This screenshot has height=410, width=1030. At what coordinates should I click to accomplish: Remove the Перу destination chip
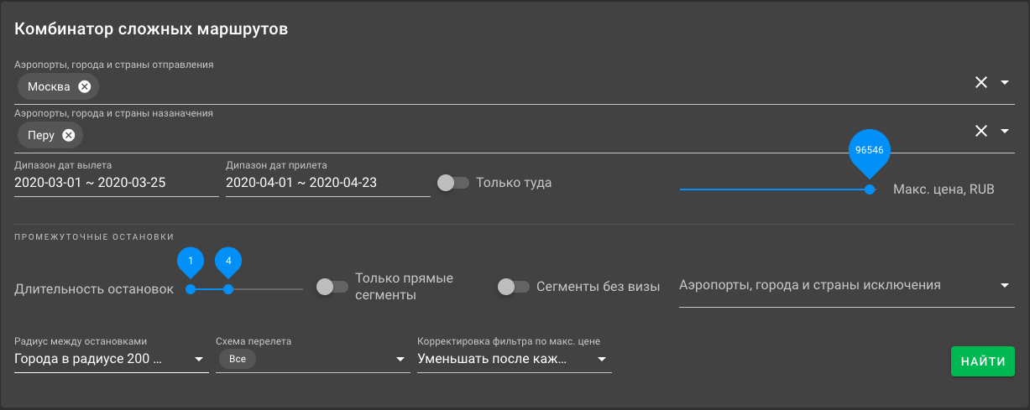[69, 135]
